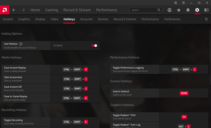Viewport: 211px width, 128px height.
Task: Go forward with the right arrow
Action: click(x=23, y=10)
